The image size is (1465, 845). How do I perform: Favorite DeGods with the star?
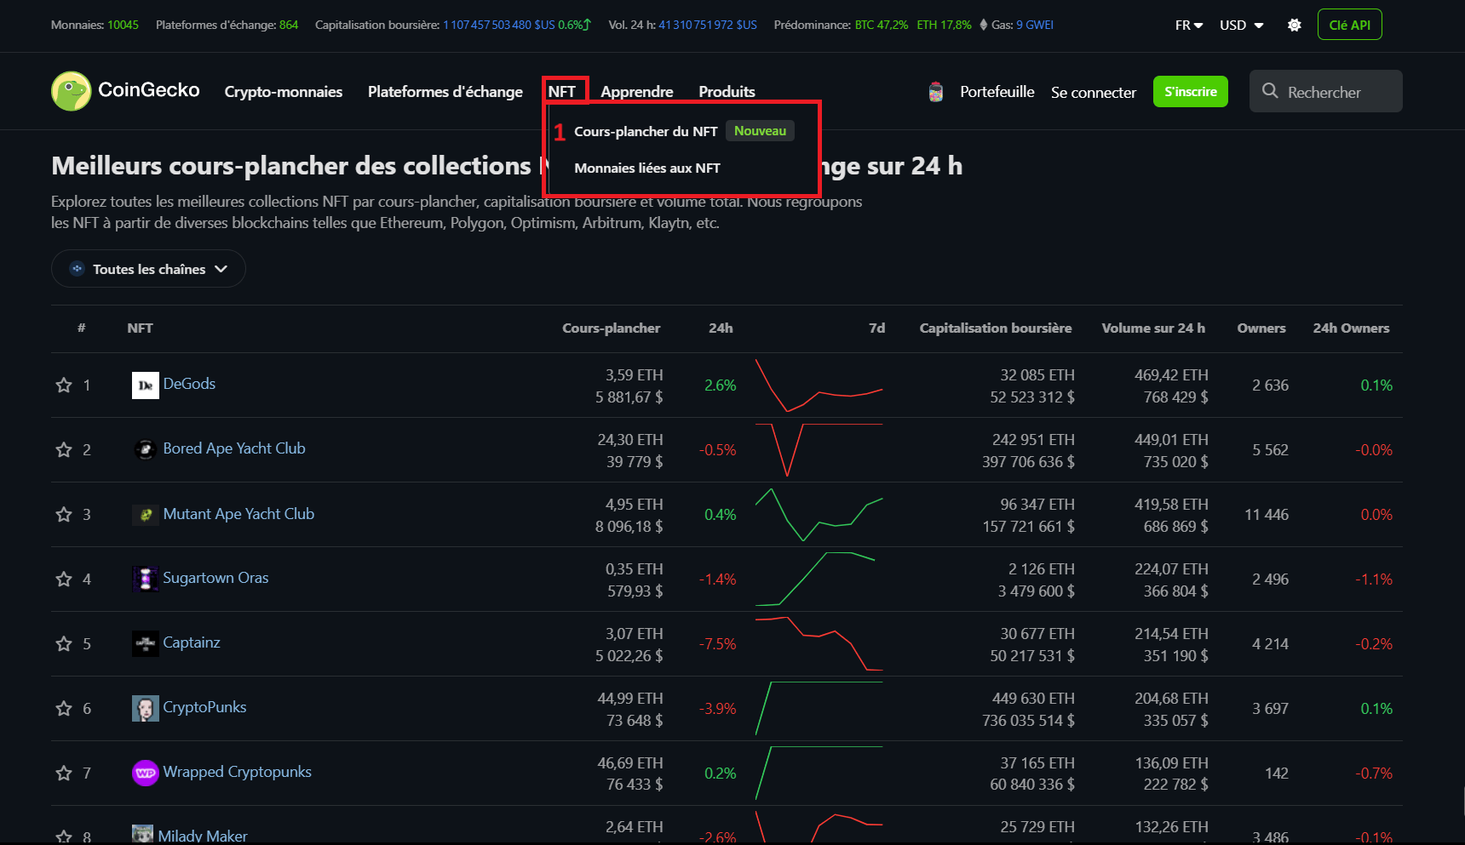point(64,385)
